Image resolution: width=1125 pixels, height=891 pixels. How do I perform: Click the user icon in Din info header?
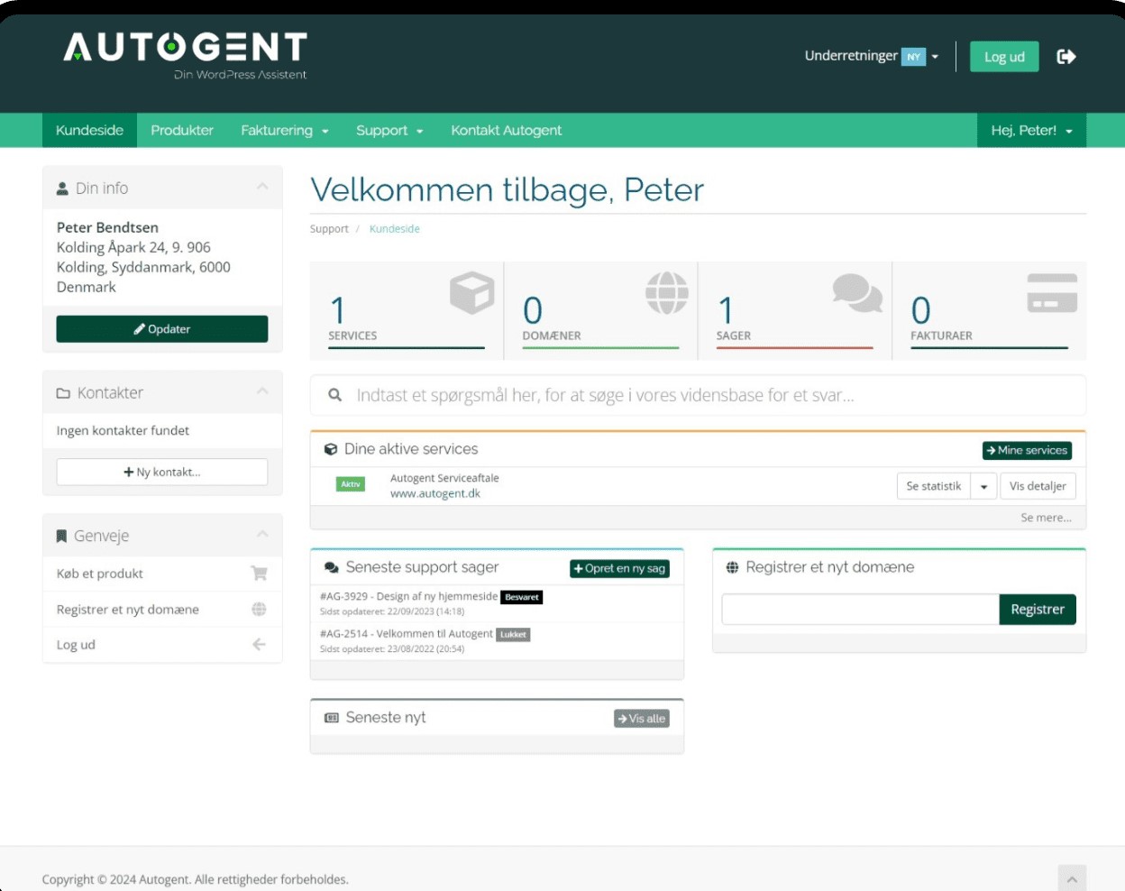click(62, 188)
